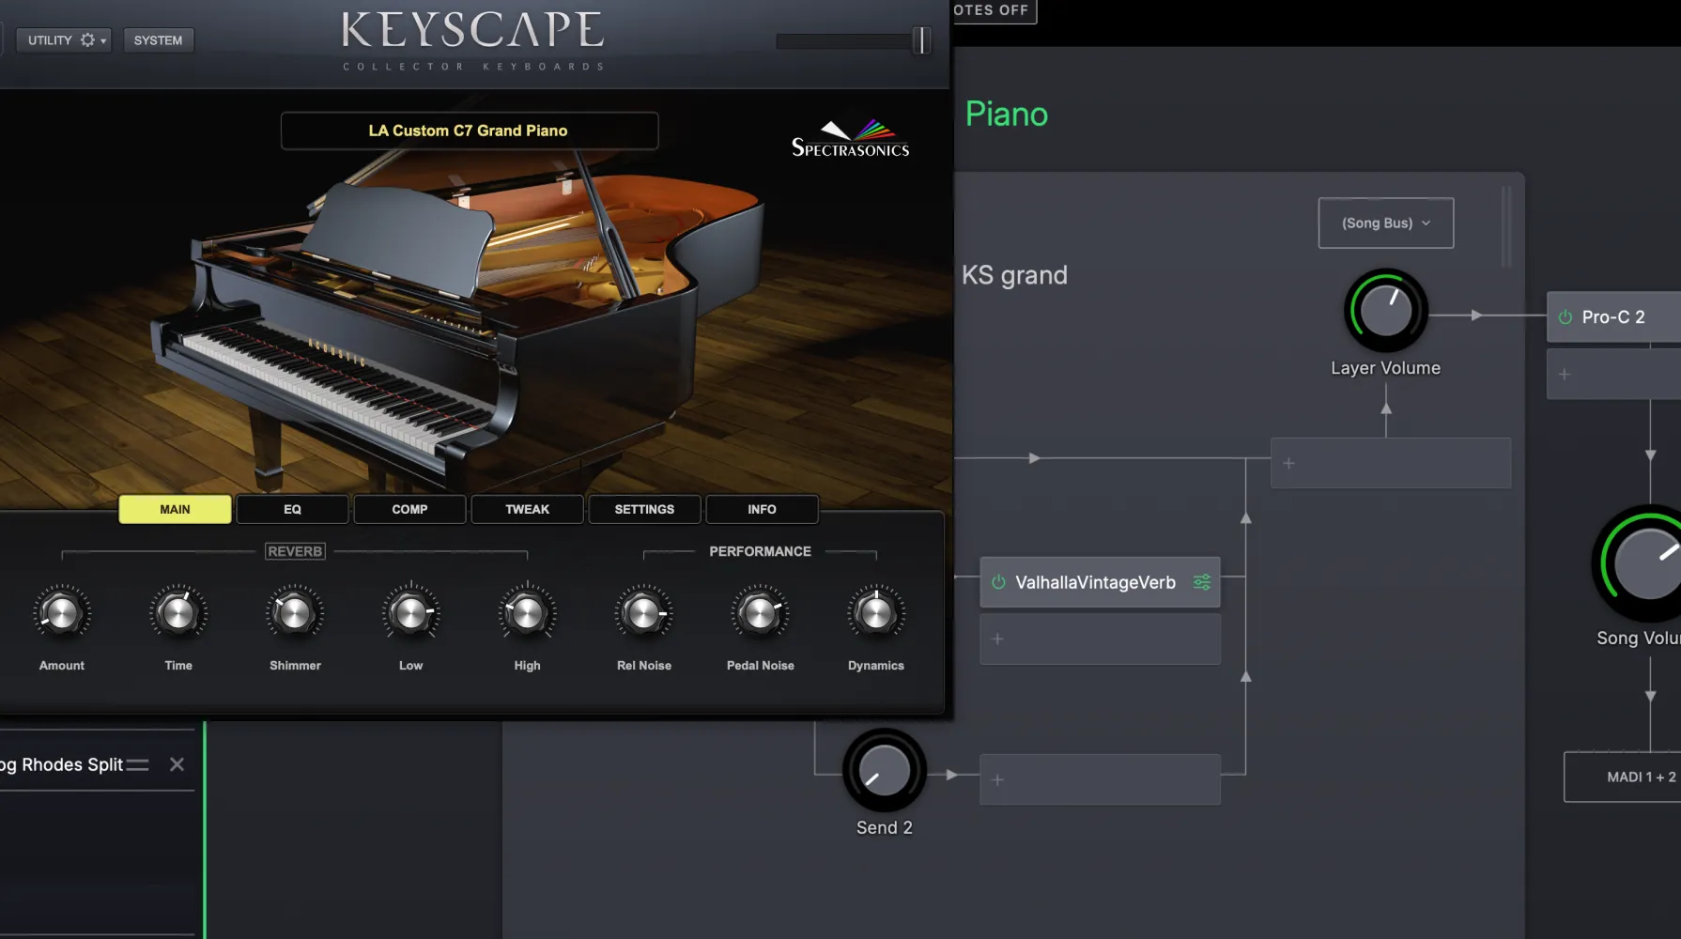Screen dimensions: 1681x939
Task: Switch to the SETTINGS tab
Action: tap(644, 509)
